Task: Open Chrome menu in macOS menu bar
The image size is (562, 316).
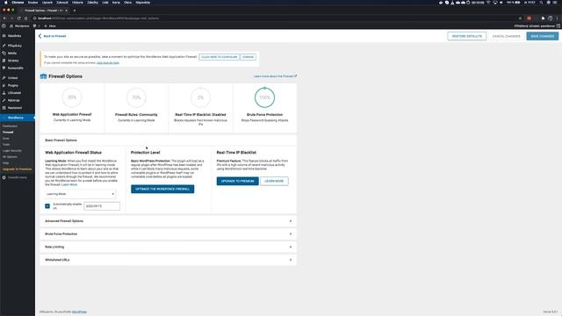Action: 18,3
